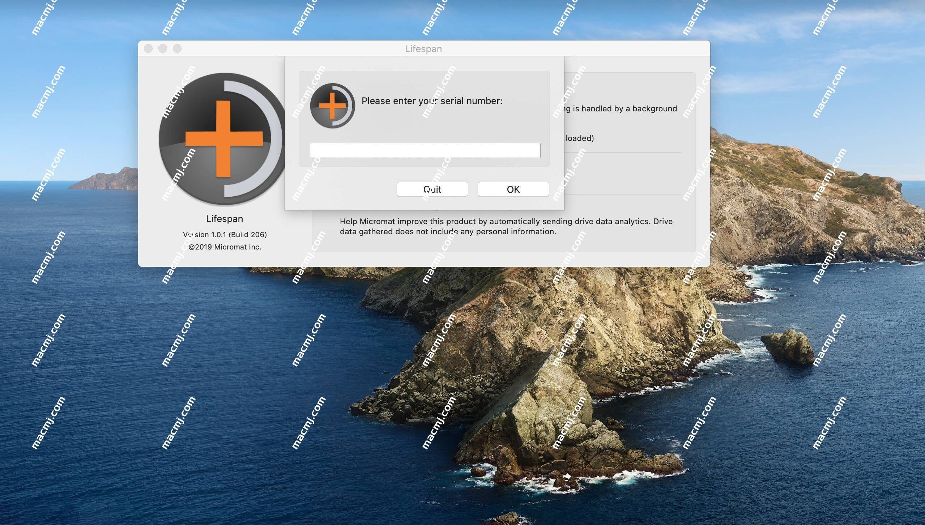The height and width of the screenshot is (525, 925).
Task: Click the serial number input field
Action: 425,150
